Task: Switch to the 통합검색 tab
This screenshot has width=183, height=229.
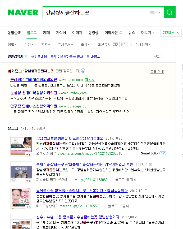Action: pos(14,33)
